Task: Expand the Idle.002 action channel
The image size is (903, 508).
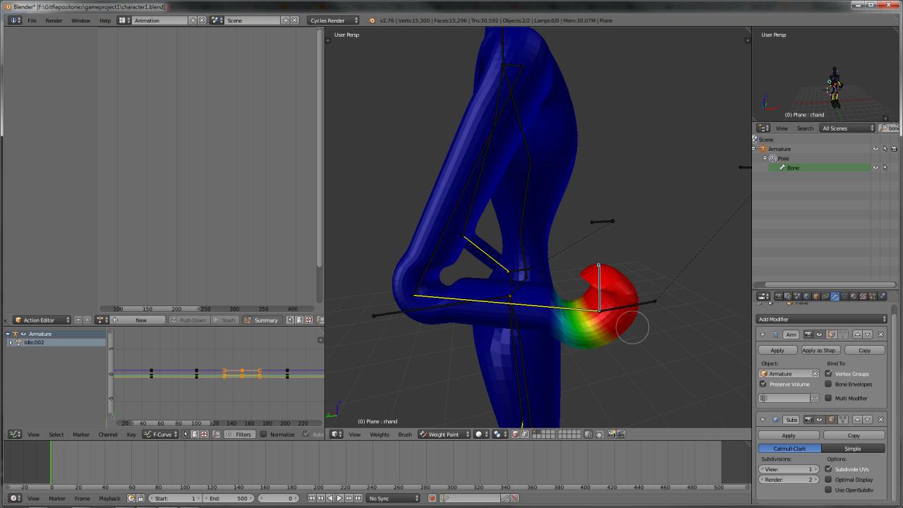Action: coord(10,342)
